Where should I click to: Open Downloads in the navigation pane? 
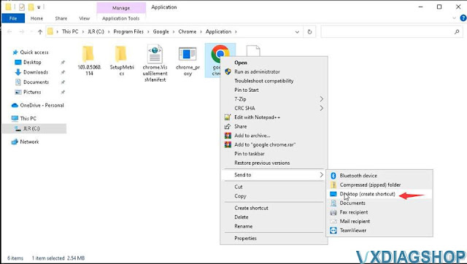point(36,72)
